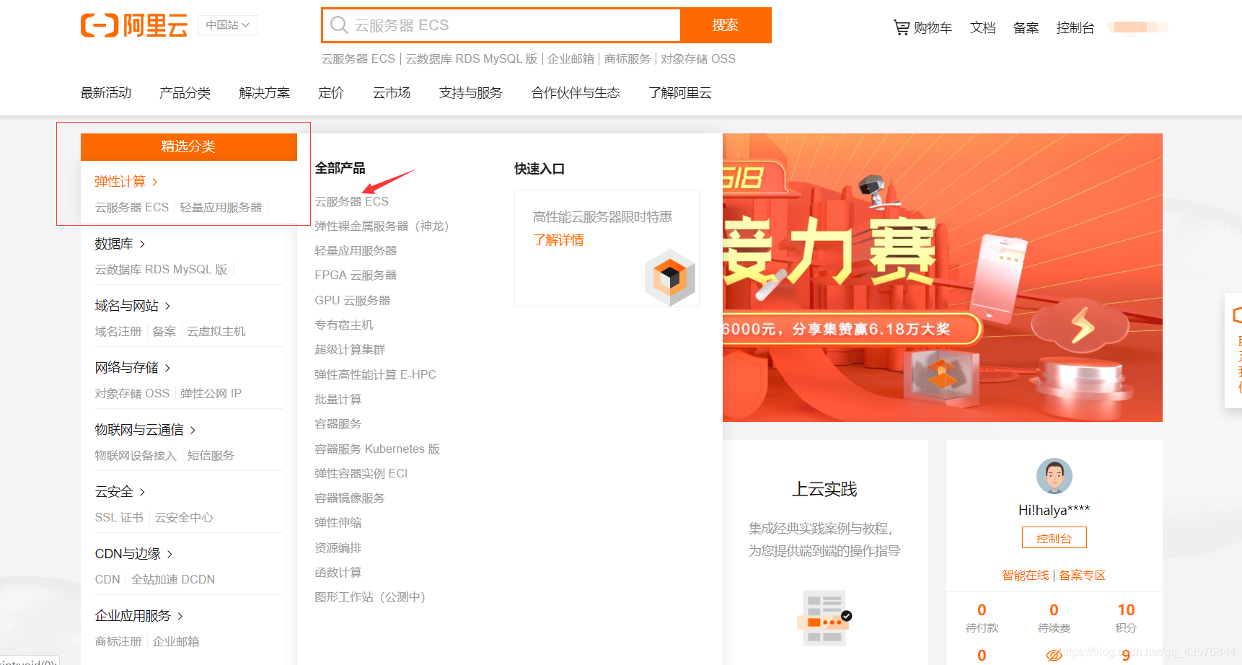The height and width of the screenshot is (665, 1242).
Task: Click 云数据库 RDS MySQL 版 hot search link
Action: coord(472,59)
